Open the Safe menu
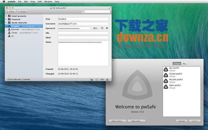The height and width of the screenshot is (130, 208). point(40,2)
